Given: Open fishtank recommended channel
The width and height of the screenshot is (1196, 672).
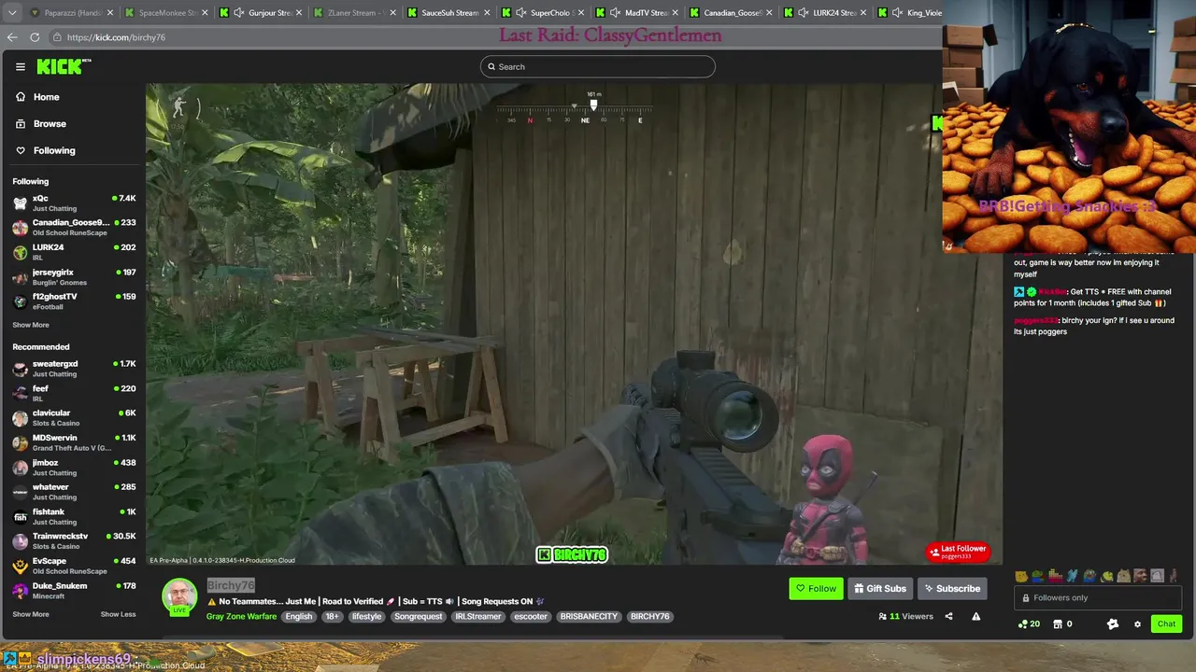Looking at the screenshot, I should pyautogui.click(x=73, y=516).
